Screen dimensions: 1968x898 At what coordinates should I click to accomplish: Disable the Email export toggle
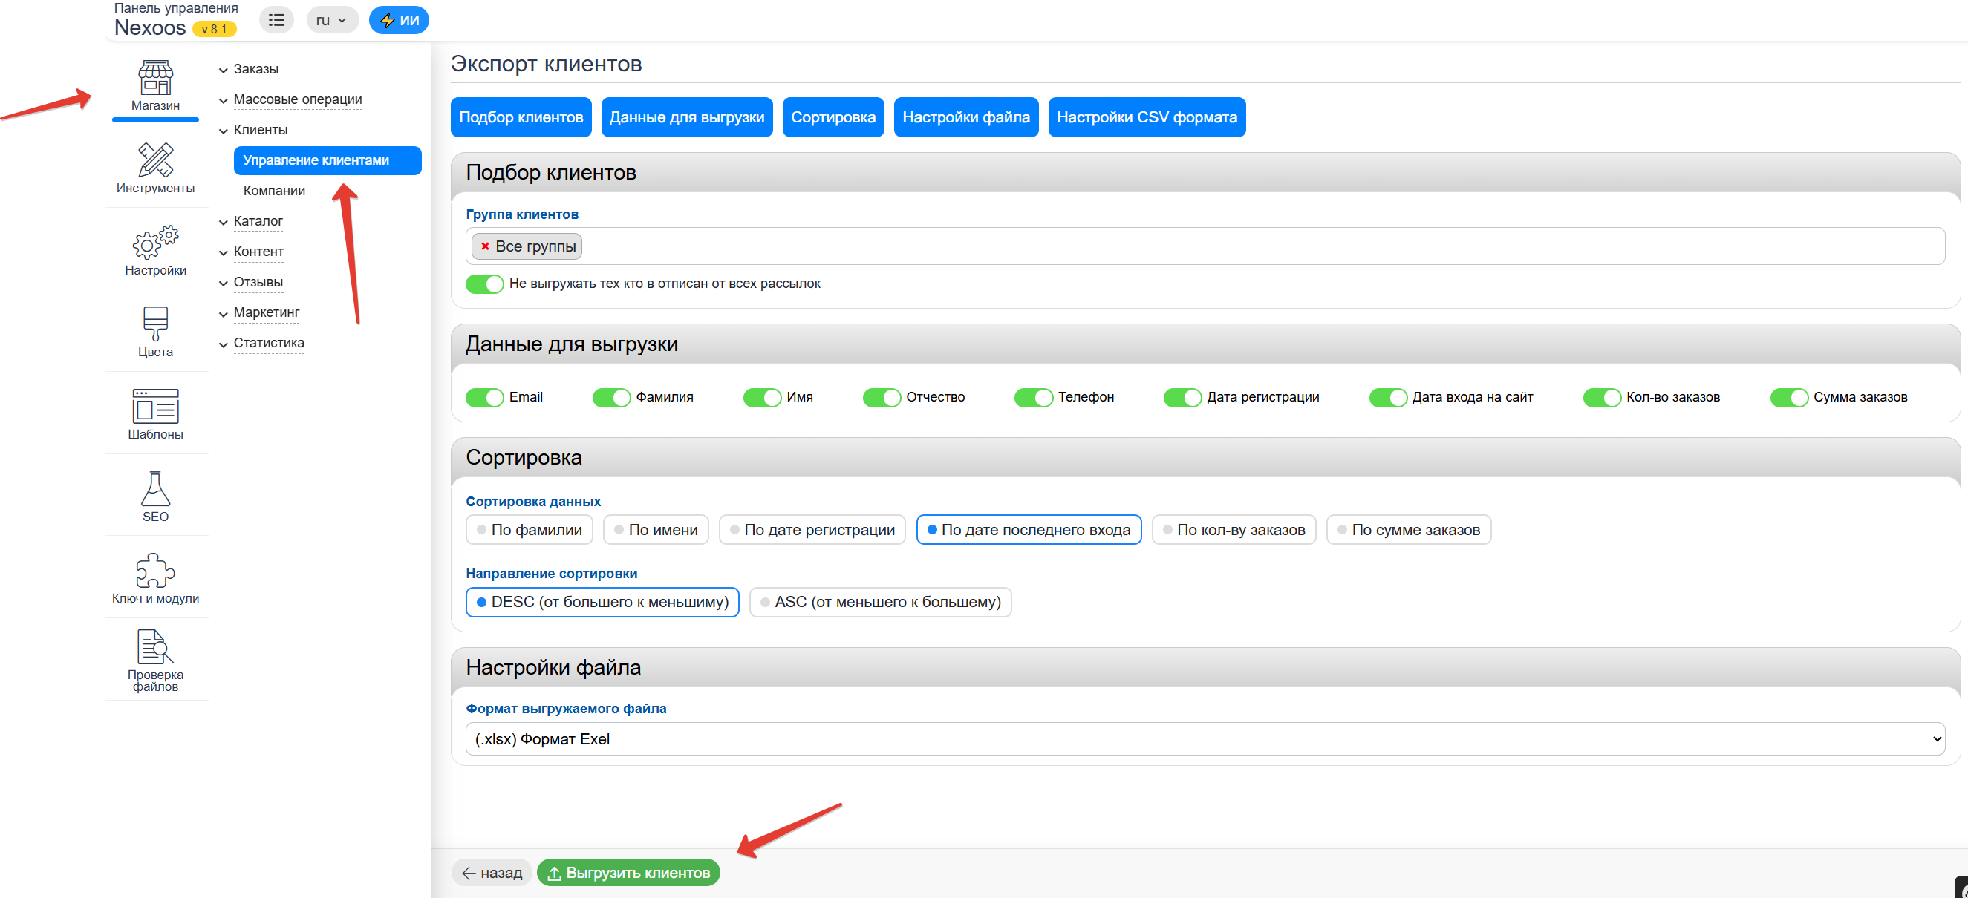click(x=484, y=397)
